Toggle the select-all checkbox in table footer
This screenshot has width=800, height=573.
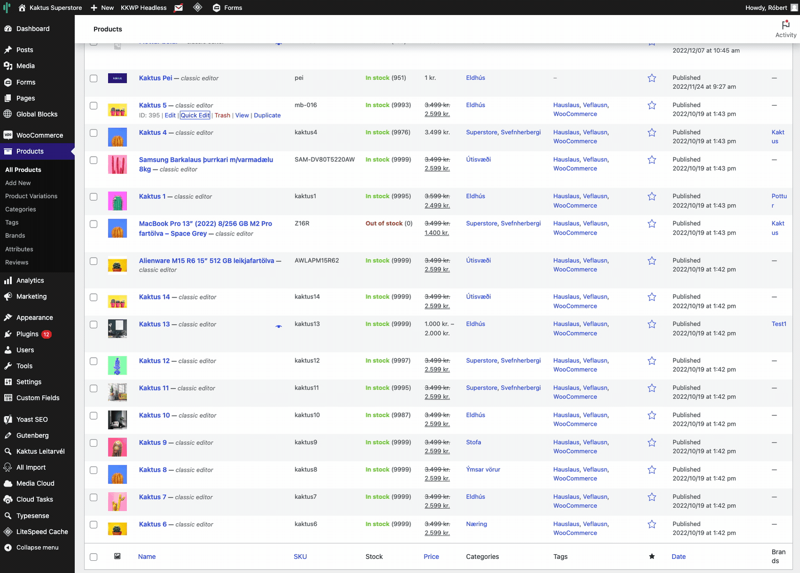[x=93, y=557]
